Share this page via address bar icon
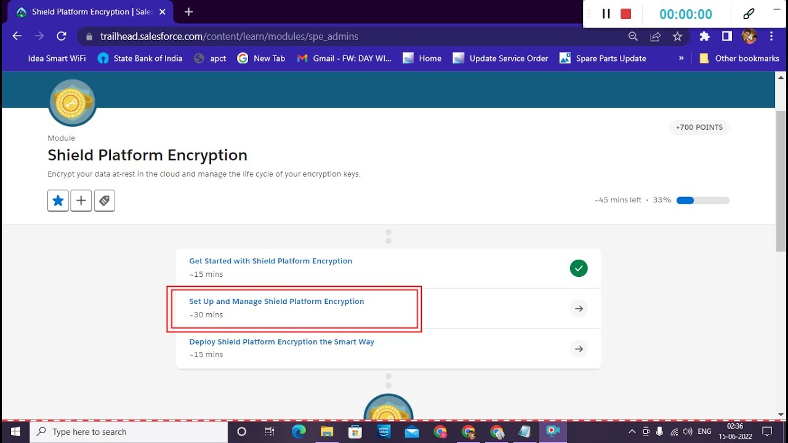Screen dimensions: 788x443 656,36
